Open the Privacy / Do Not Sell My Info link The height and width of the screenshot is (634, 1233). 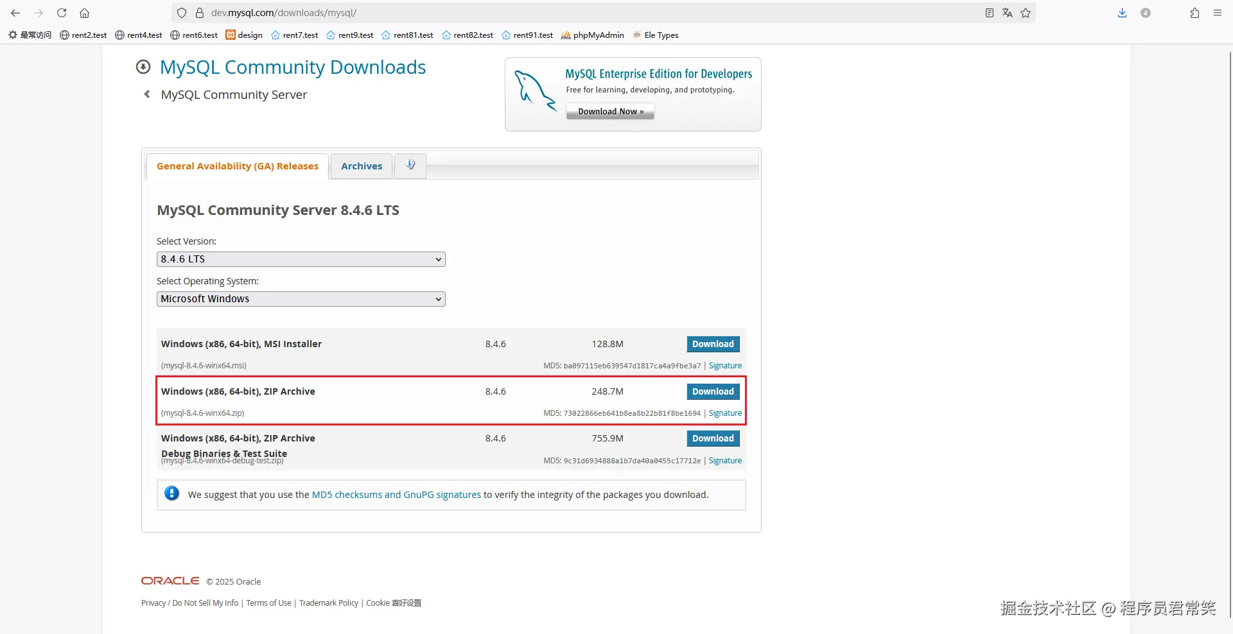coord(190,603)
